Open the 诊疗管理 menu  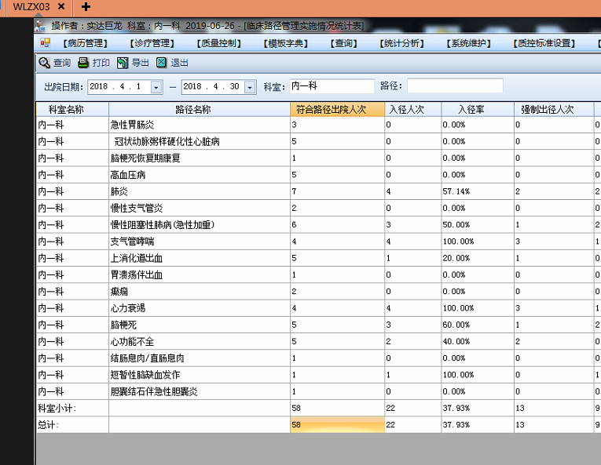tap(152, 43)
